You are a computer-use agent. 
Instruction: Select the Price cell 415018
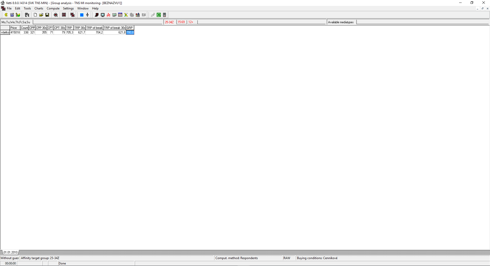pyautogui.click(x=15, y=32)
